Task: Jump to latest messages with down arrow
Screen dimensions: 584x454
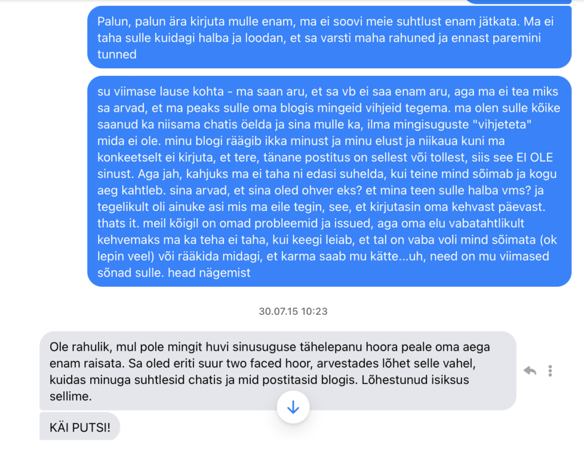Action: [293, 407]
